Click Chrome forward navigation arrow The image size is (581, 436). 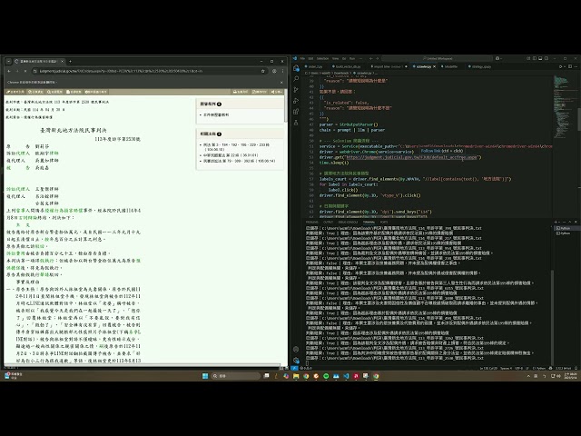pyautogui.click(x=17, y=71)
